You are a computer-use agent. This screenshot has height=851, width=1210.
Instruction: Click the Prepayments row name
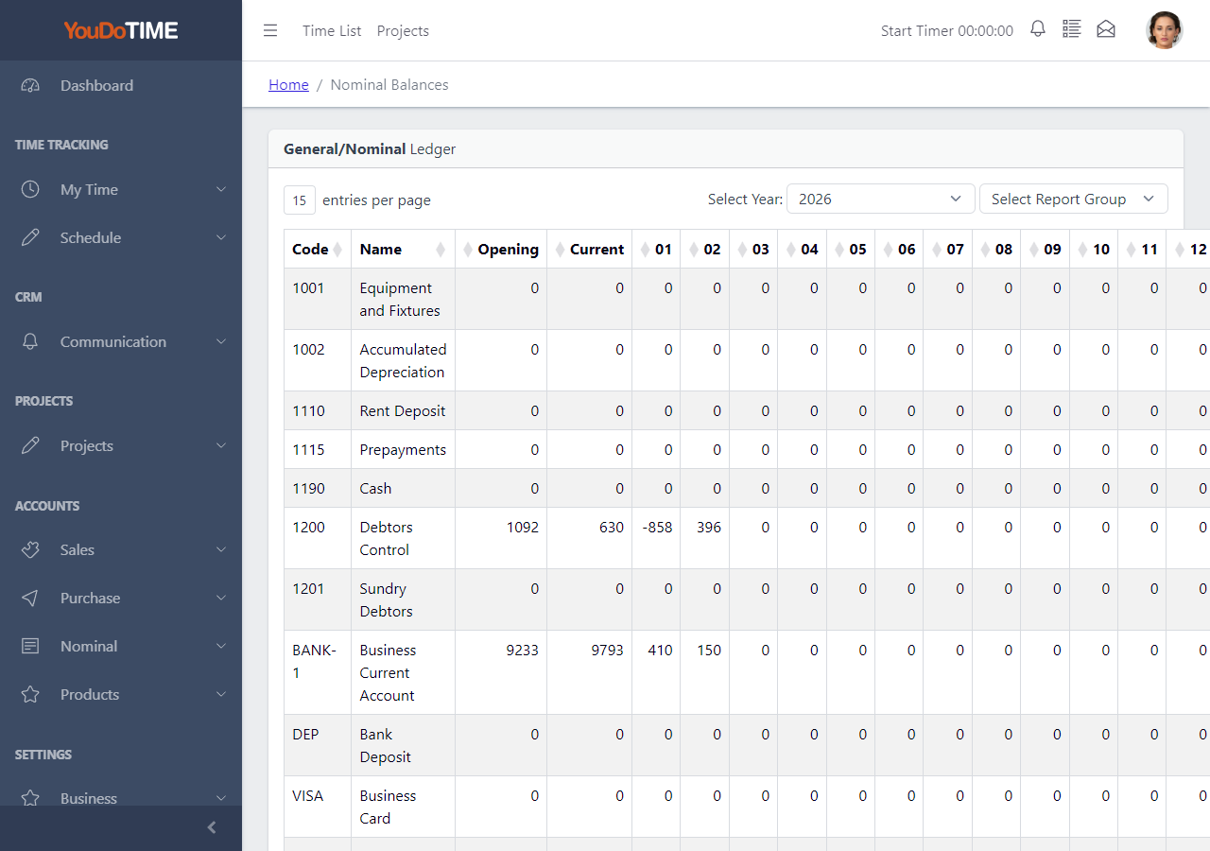click(x=403, y=449)
